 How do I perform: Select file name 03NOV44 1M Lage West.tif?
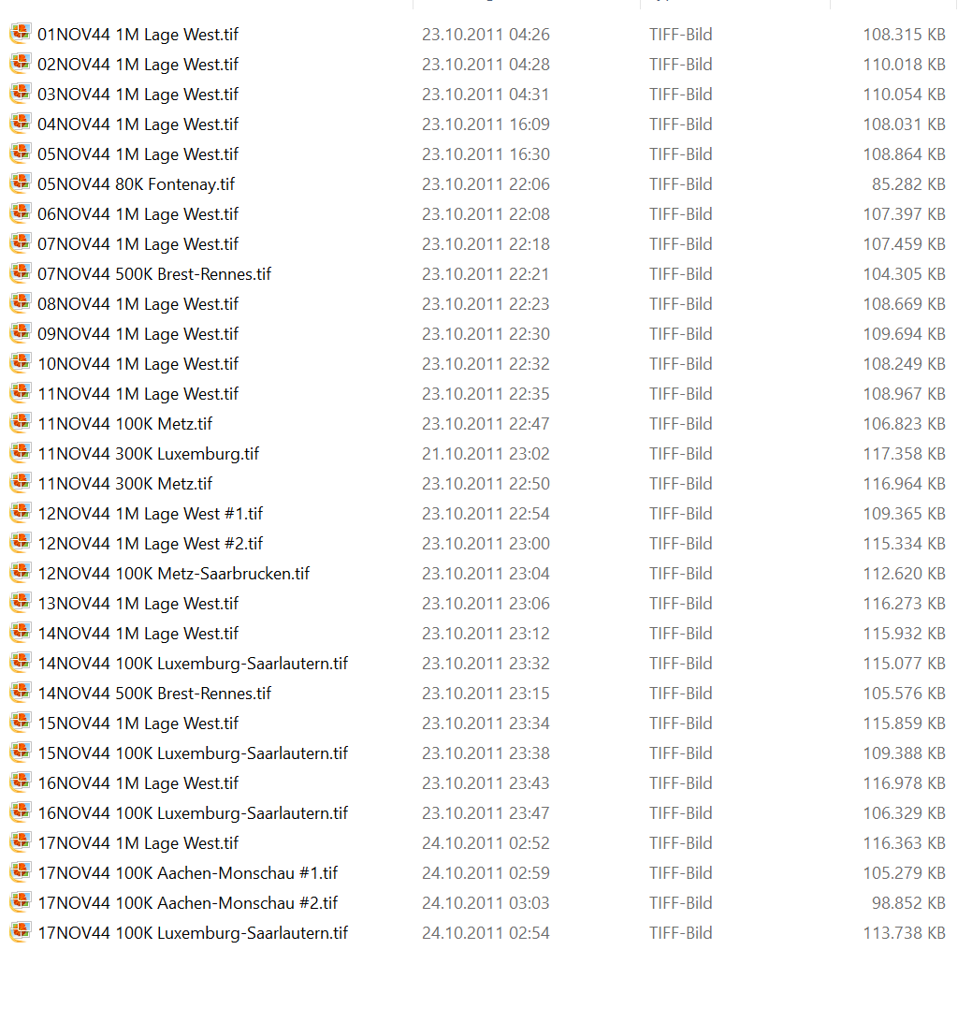(138, 95)
